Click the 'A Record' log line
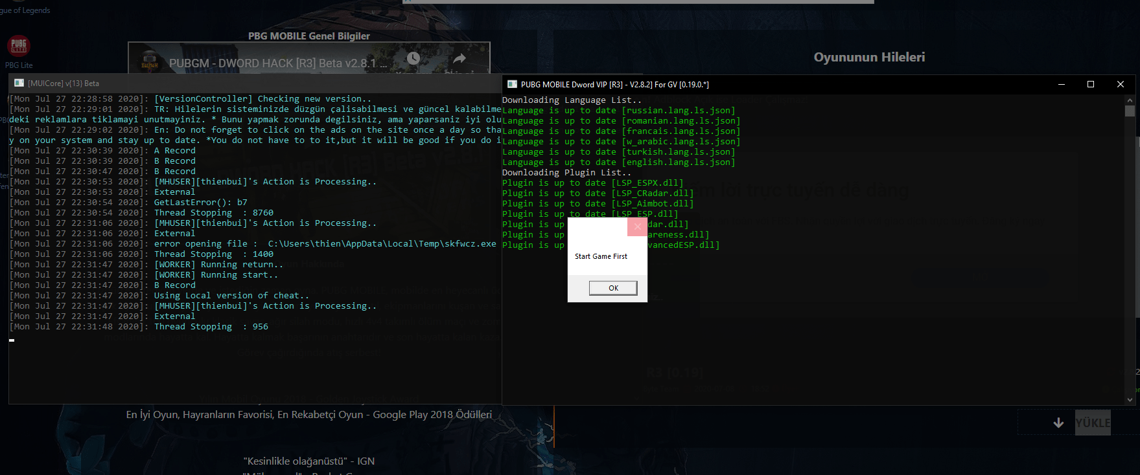1140x475 pixels. [x=102, y=151]
